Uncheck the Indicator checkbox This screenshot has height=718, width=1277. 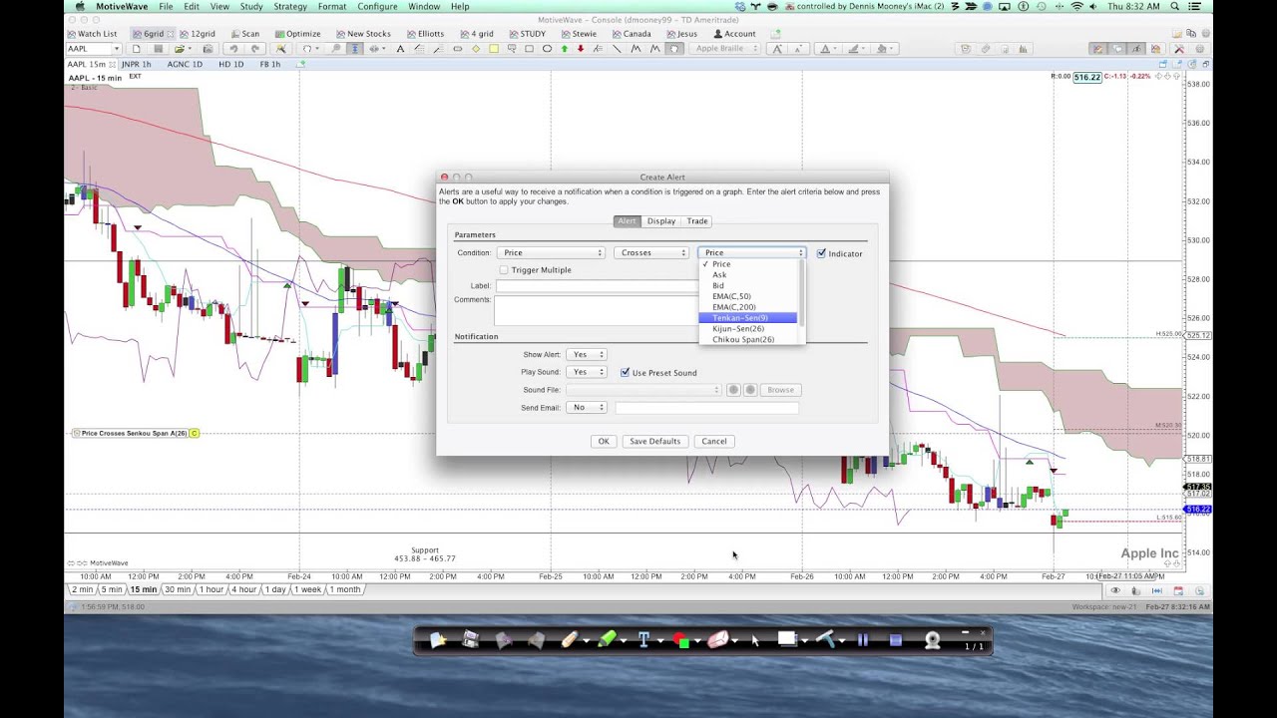pos(821,253)
